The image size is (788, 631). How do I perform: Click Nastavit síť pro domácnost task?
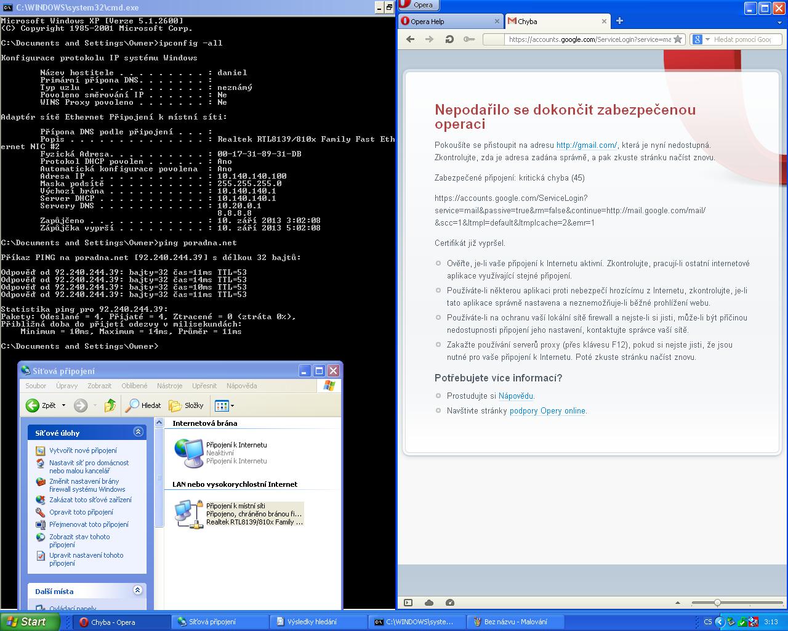coord(89,466)
